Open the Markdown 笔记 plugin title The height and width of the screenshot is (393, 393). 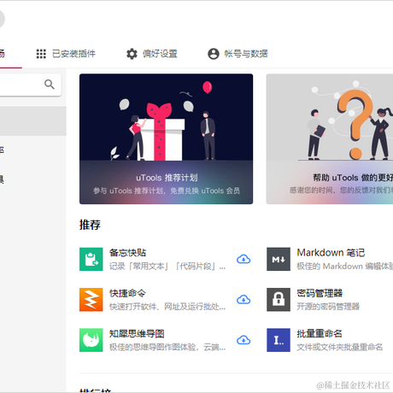point(331,253)
